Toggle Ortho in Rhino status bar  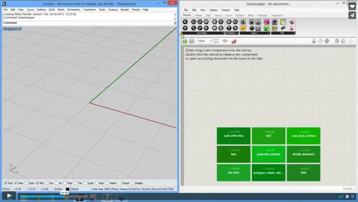tap(107, 189)
